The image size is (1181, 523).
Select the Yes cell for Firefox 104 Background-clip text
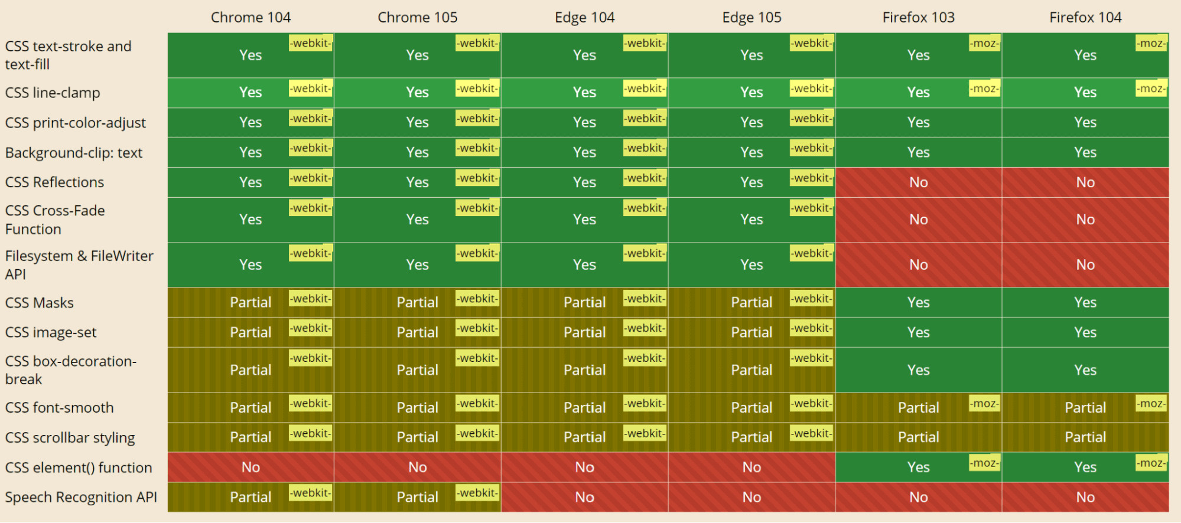(1085, 152)
